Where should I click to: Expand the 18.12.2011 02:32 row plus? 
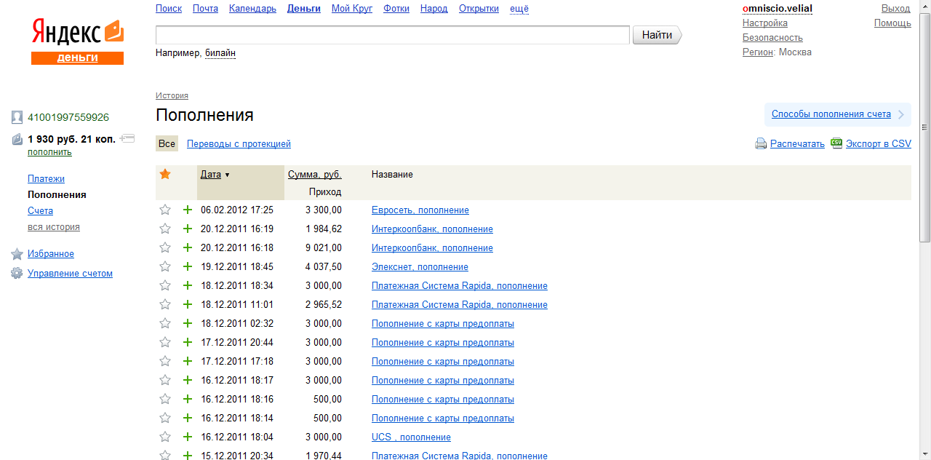188,323
